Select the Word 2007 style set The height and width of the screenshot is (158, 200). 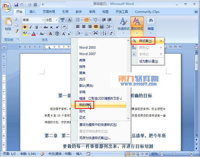(x=88, y=54)
